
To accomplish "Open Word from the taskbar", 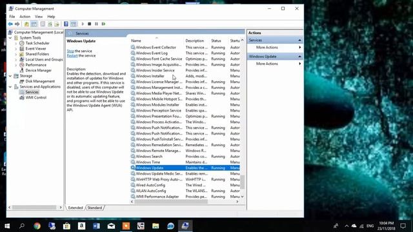I will point(96,226).
